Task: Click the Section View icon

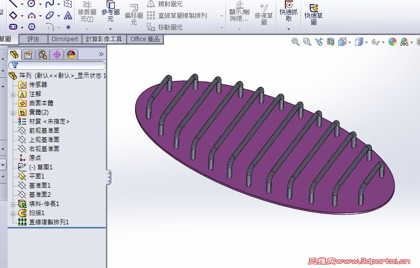Action: coord(331,42)
